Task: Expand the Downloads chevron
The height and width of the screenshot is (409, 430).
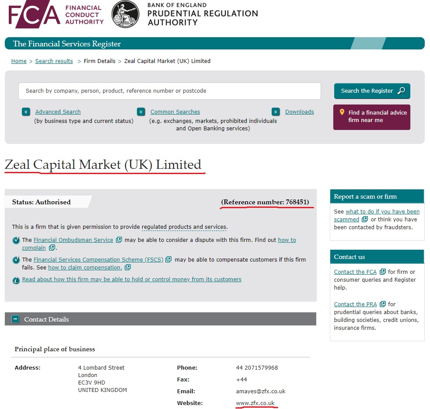Action: coord(276,112)
